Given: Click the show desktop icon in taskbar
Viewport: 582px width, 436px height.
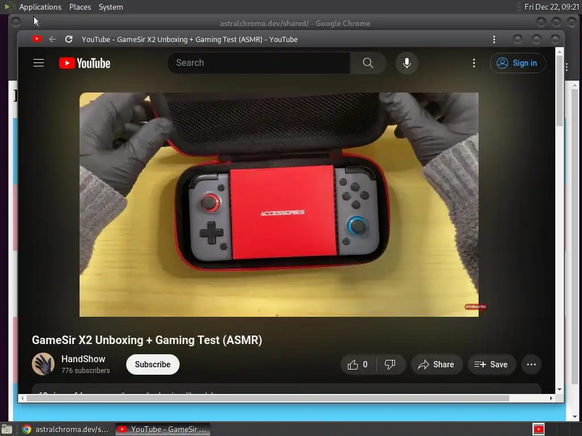Looking at the screenshot, I should [x=7, y=429].
